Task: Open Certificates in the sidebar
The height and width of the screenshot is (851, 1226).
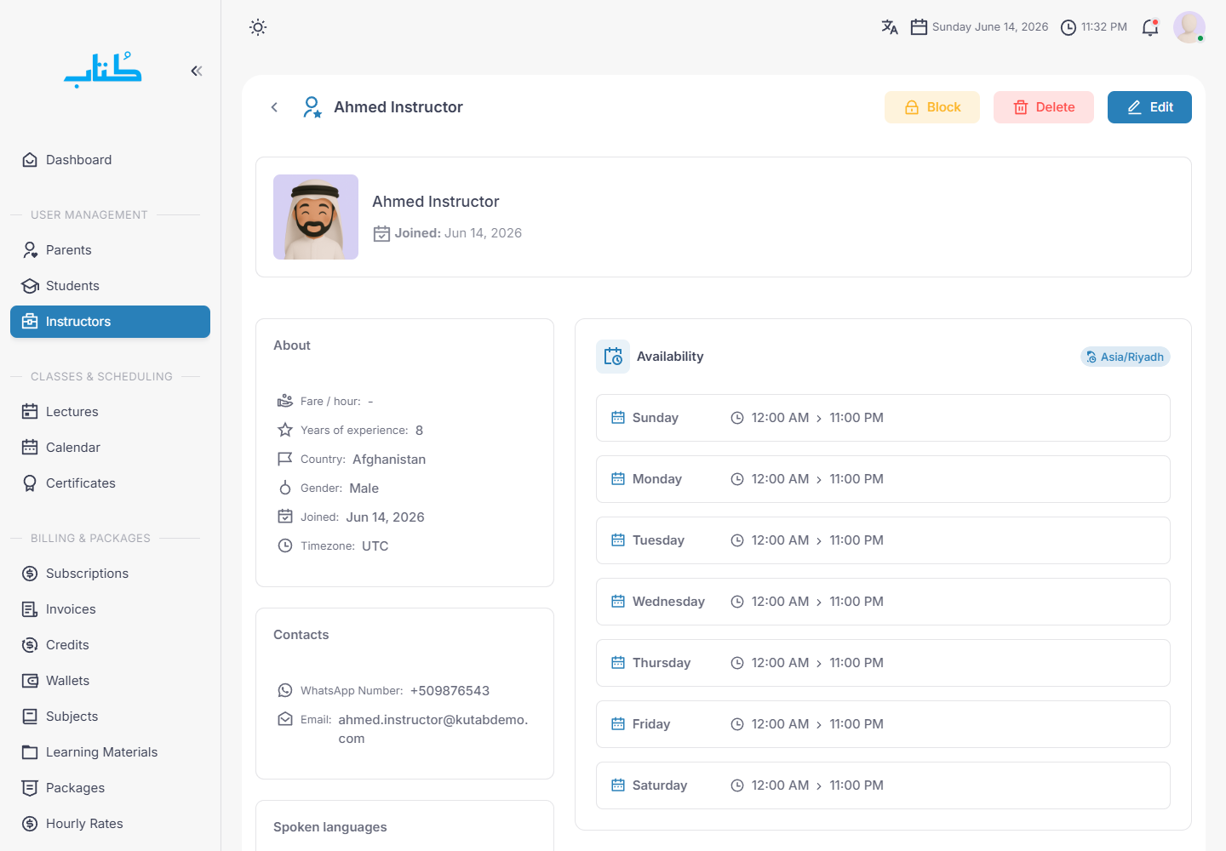Action: pyautogui.click(x=110, y=483)
